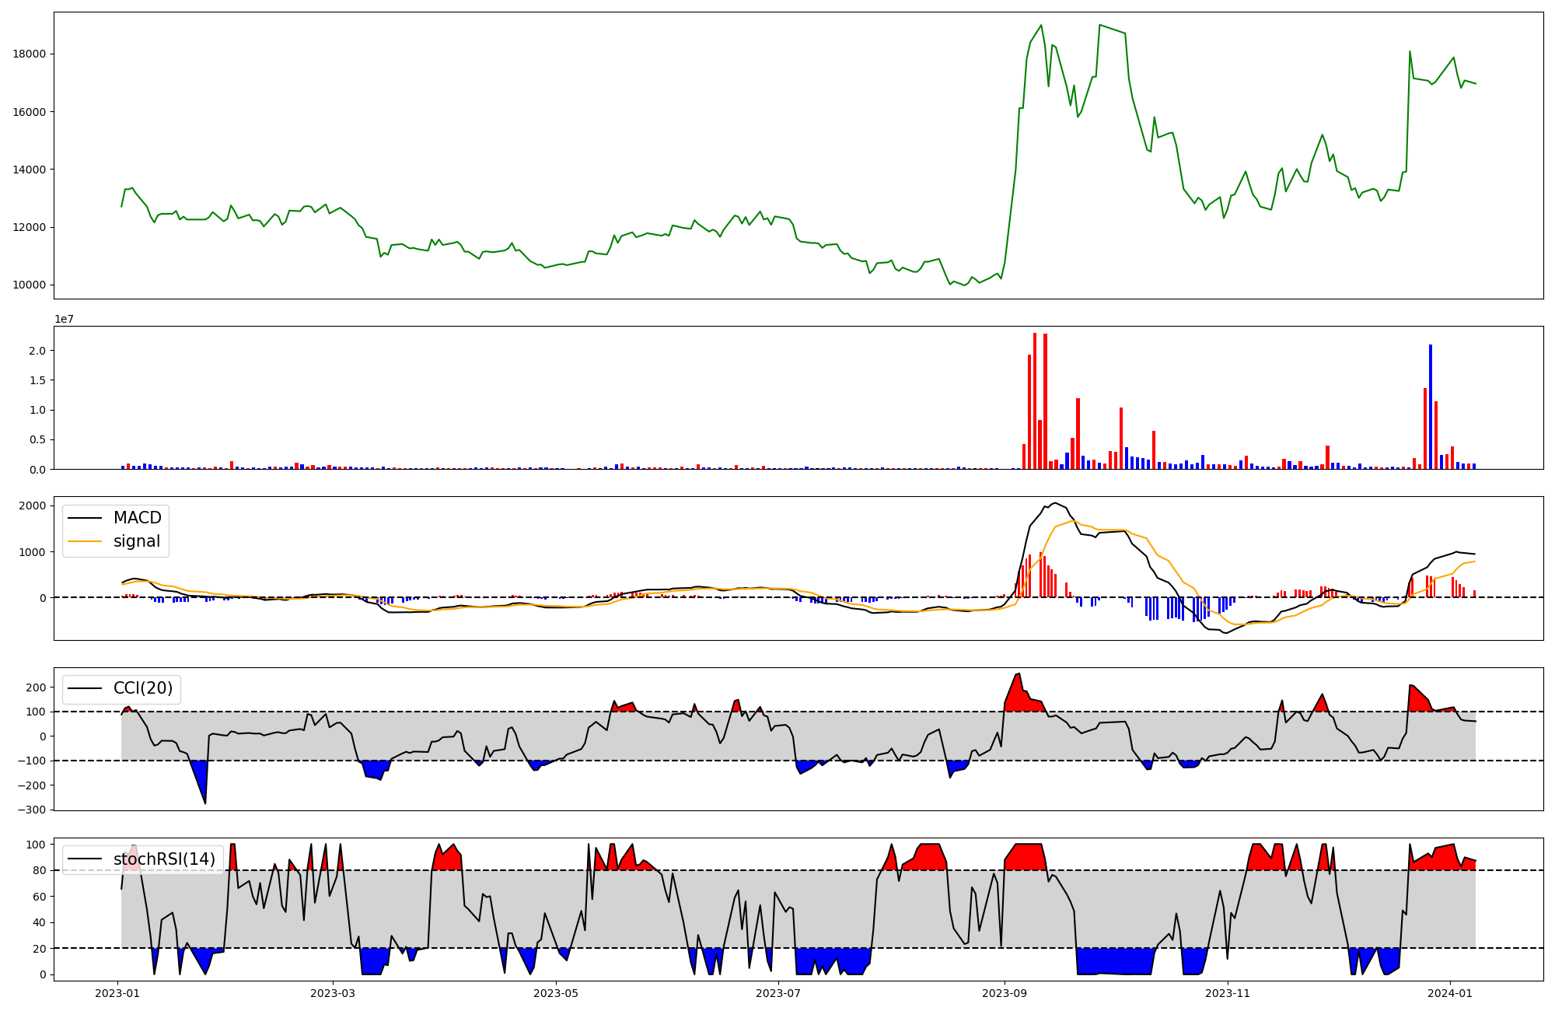Click the tall blue December volume bar
1555x1011 pixels.
pos(1431,406)
